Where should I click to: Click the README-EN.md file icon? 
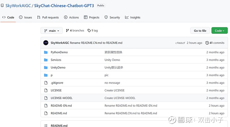pos(46,106)
